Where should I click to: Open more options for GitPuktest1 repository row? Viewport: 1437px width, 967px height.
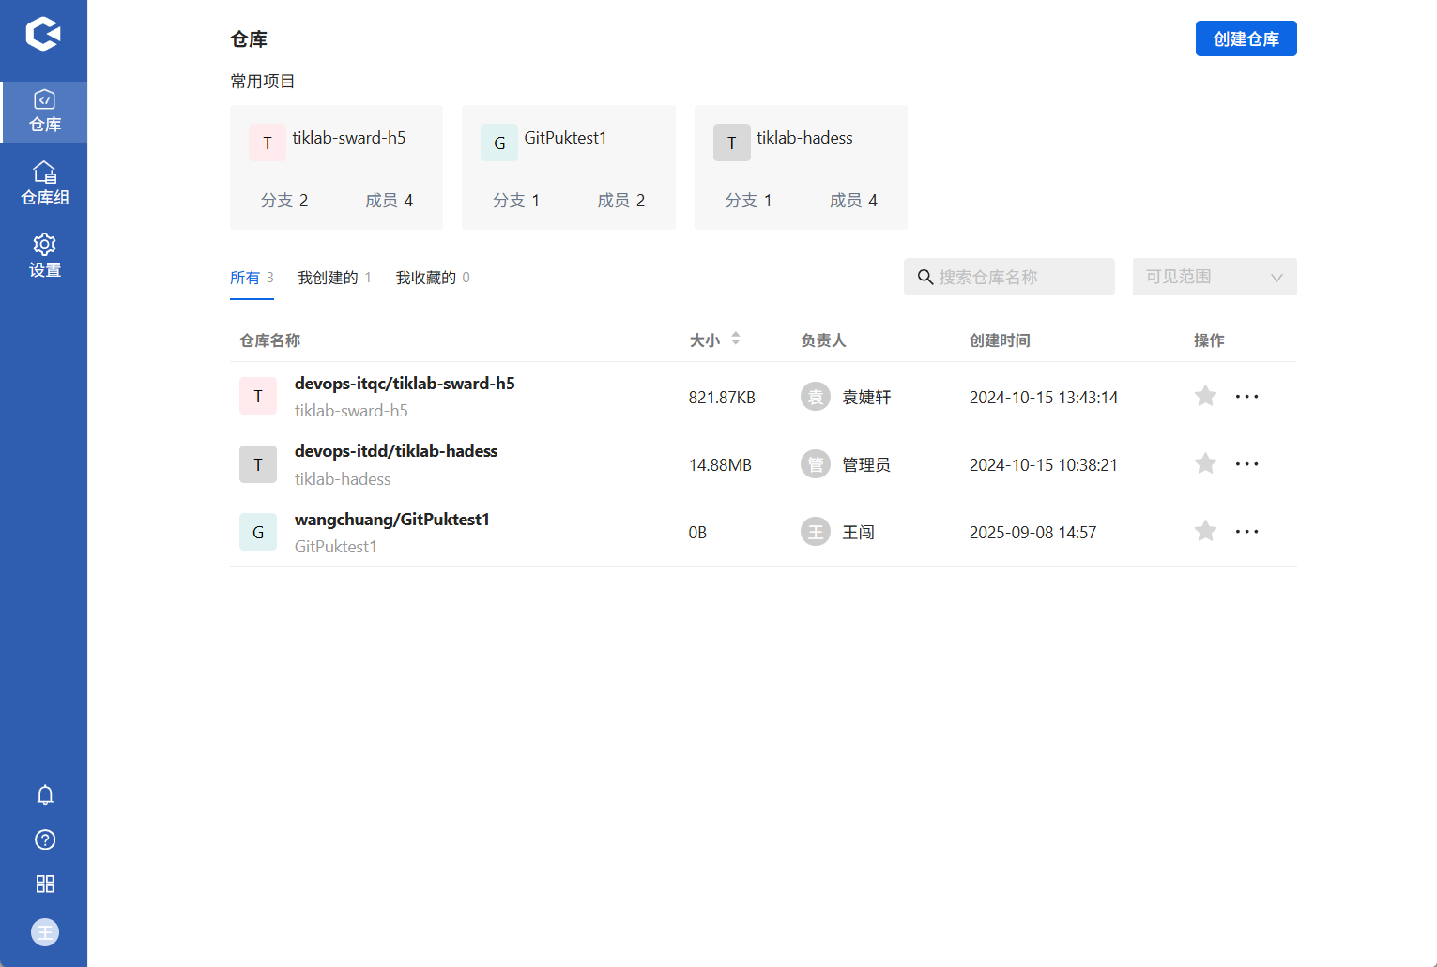(1246, 531)
